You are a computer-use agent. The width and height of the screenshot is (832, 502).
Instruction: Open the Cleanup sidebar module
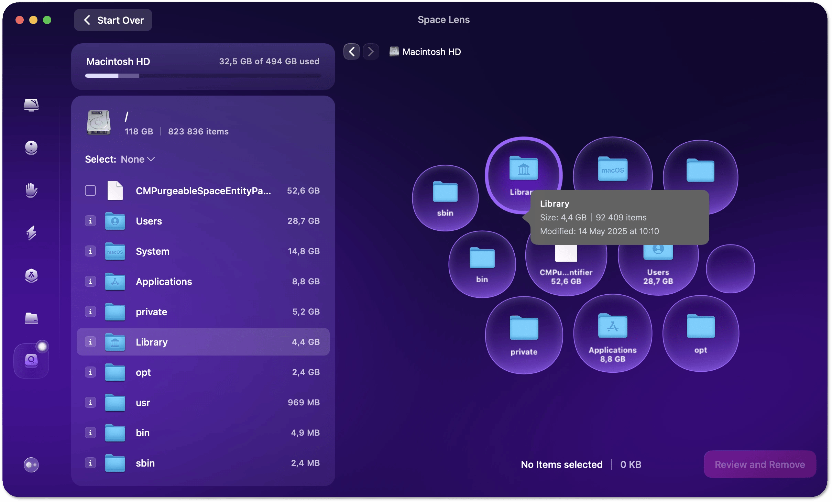coord(31,148)
